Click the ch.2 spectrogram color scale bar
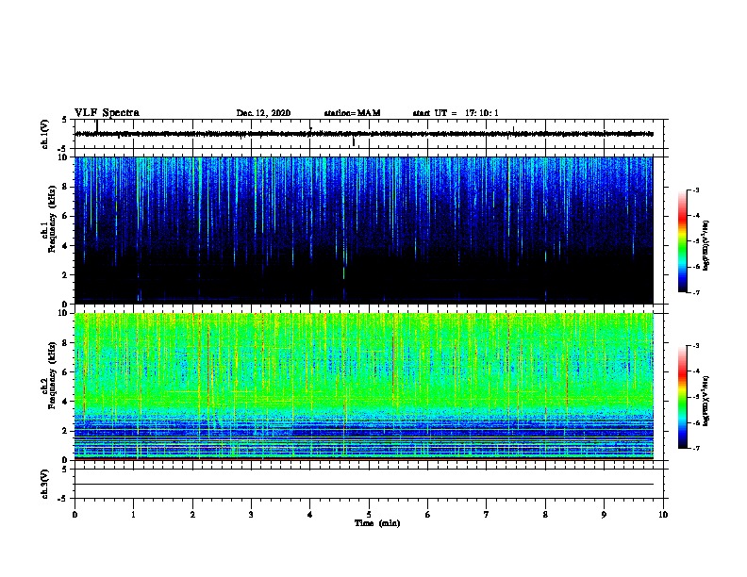 click(683, 397)
